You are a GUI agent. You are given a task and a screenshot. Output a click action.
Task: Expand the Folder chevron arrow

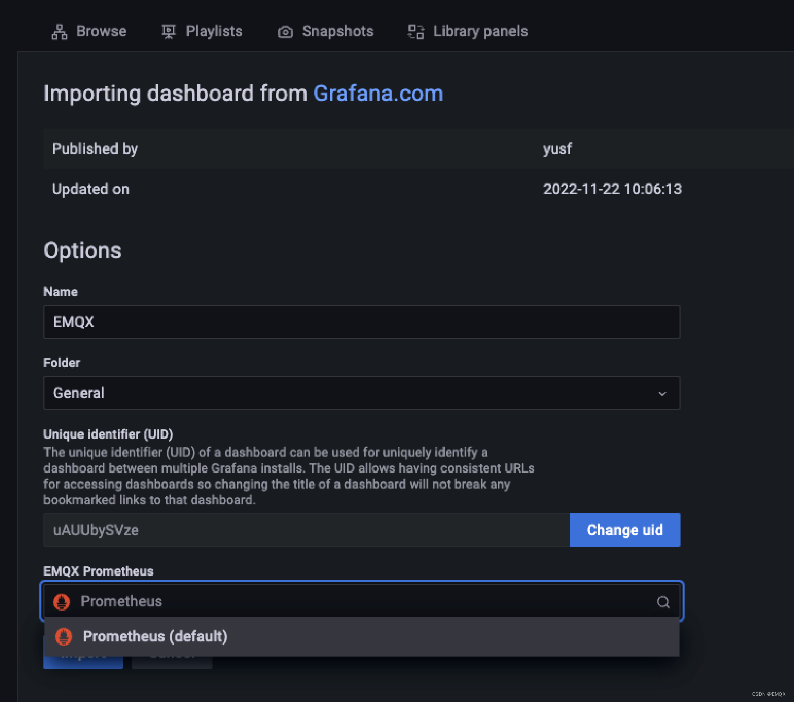tap(662, 394)
